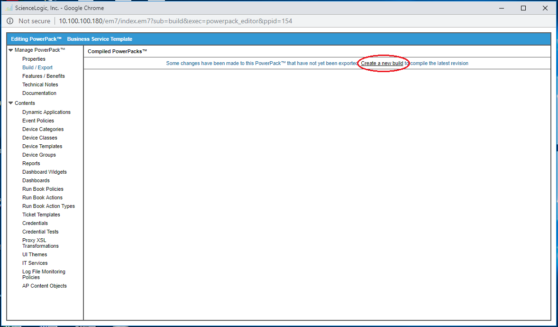This screenshot has width=558, height=327.
Task: Click the Not secure info icon
Action: click(x=10, y=21)
